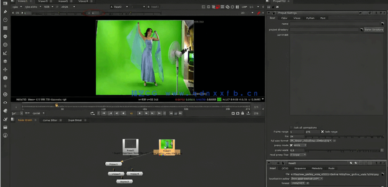Click the Script Directory button
The image size is (388, 187).
click(374, 30)
